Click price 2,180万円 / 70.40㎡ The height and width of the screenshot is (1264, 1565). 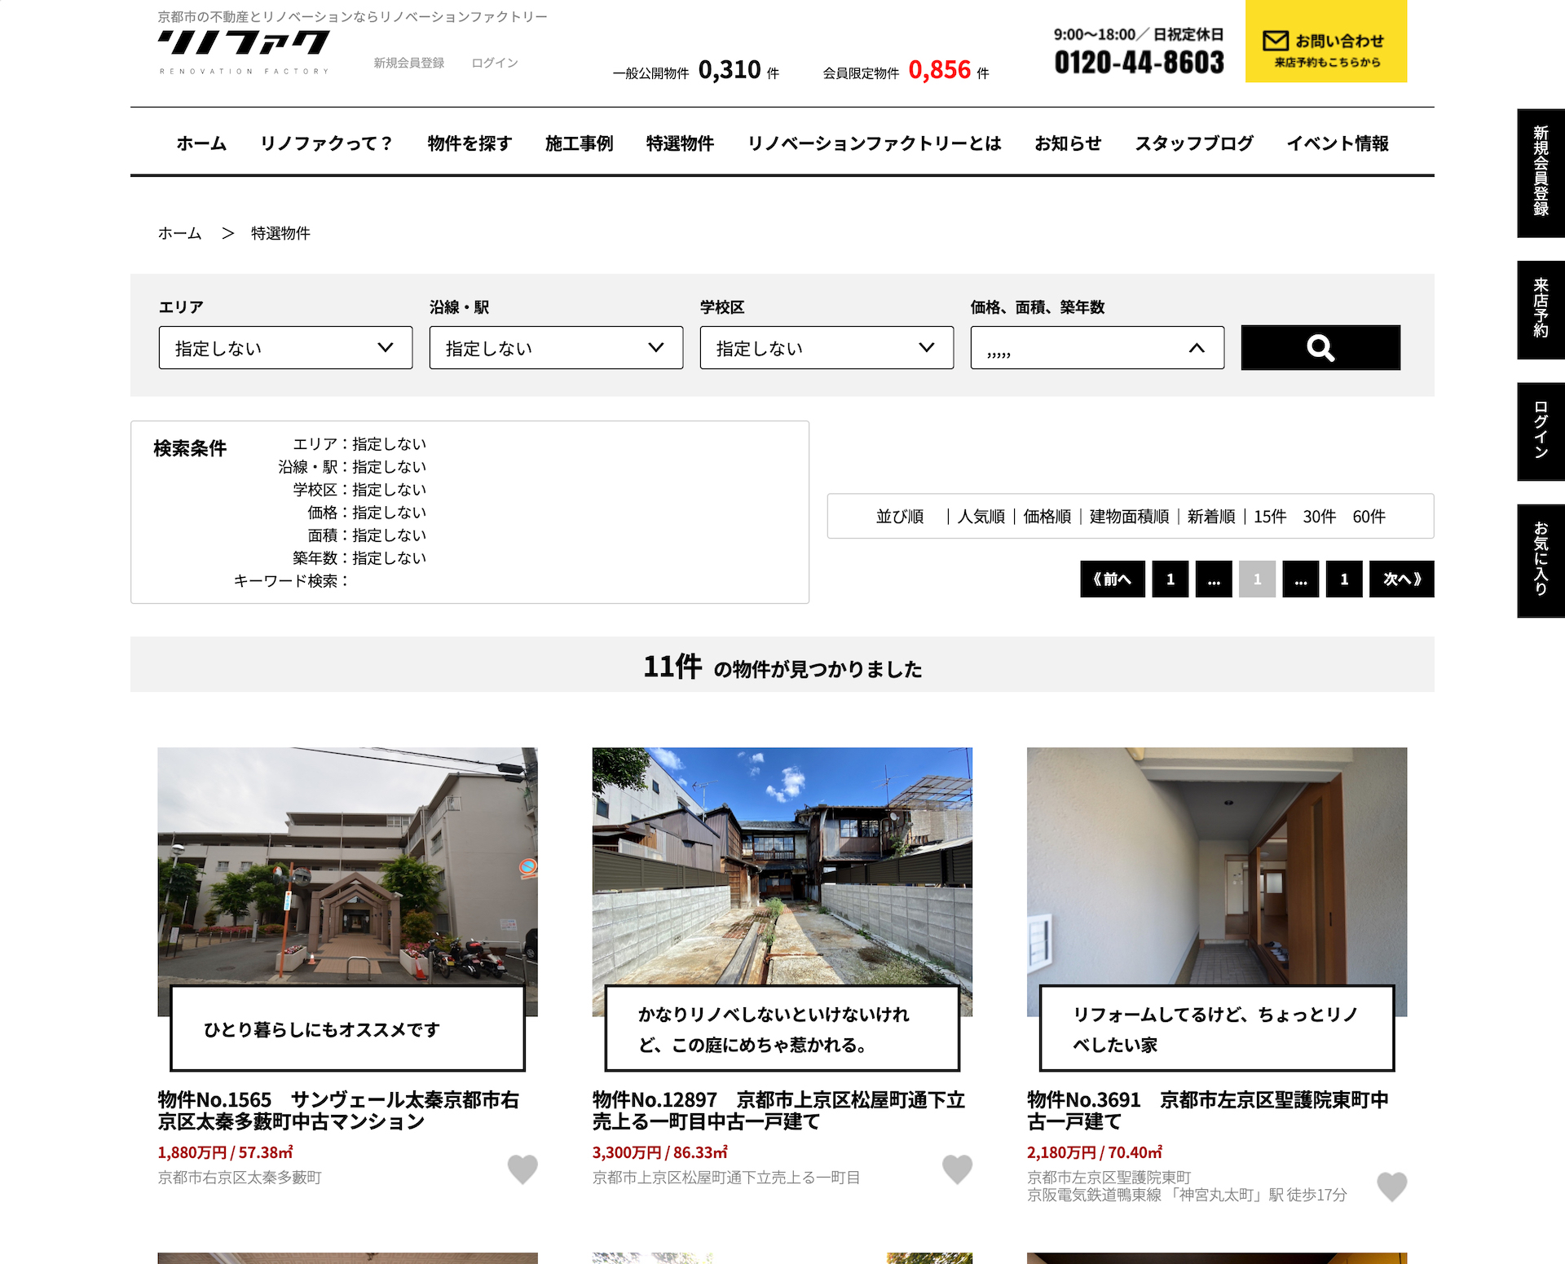point(1095,1152)
